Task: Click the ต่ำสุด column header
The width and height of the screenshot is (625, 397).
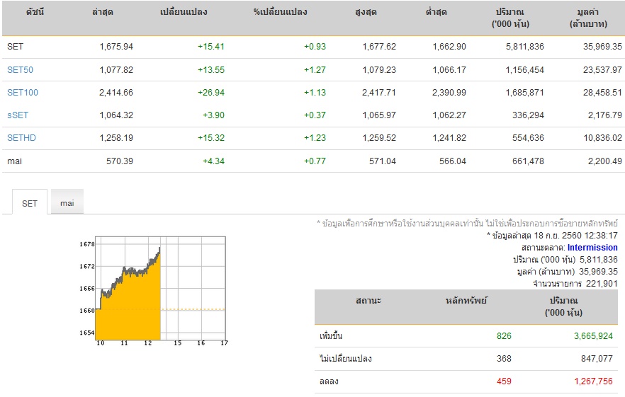Action: point(436,12)
